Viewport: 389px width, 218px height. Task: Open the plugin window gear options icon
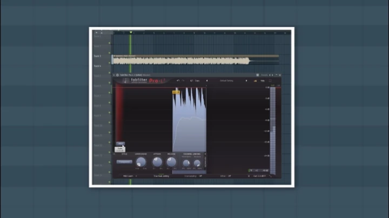pos(117,75)
